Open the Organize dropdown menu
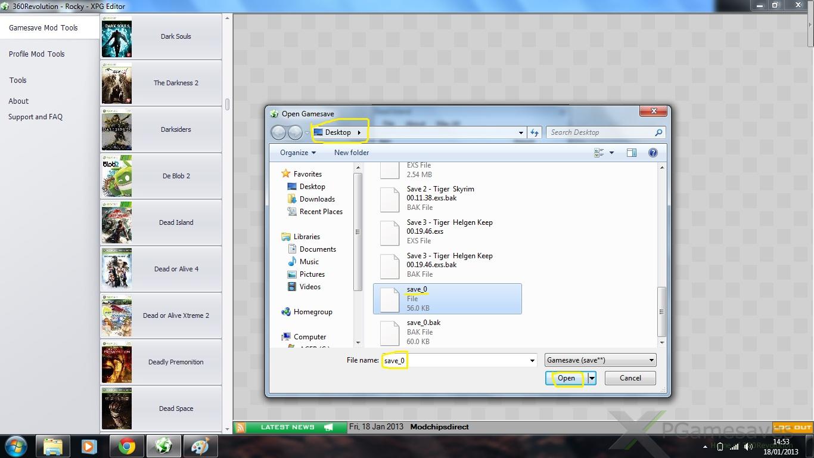The height and width of the screenshot is (458, 814). 298,153
